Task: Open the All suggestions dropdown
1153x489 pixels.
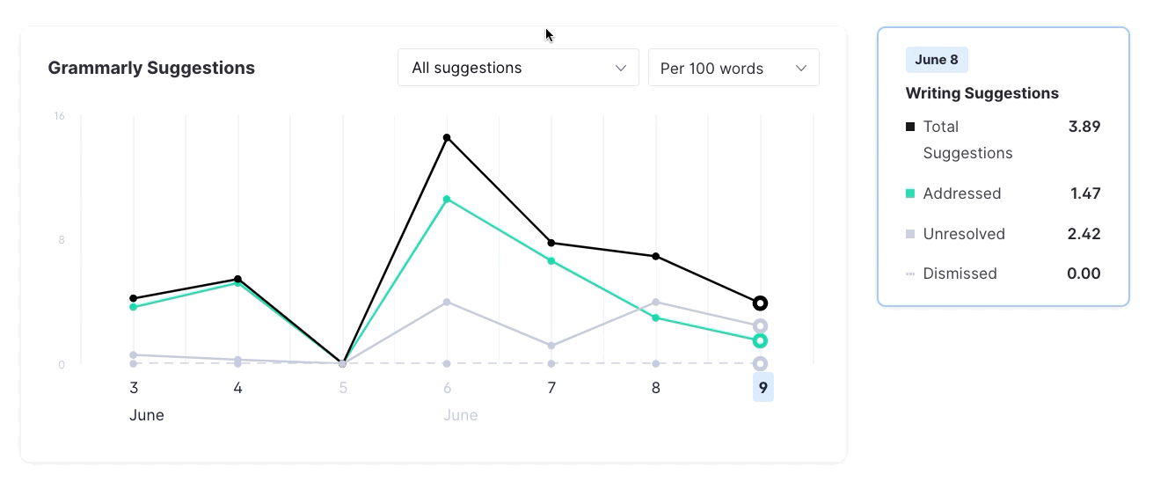Action: tap(517, 68)
